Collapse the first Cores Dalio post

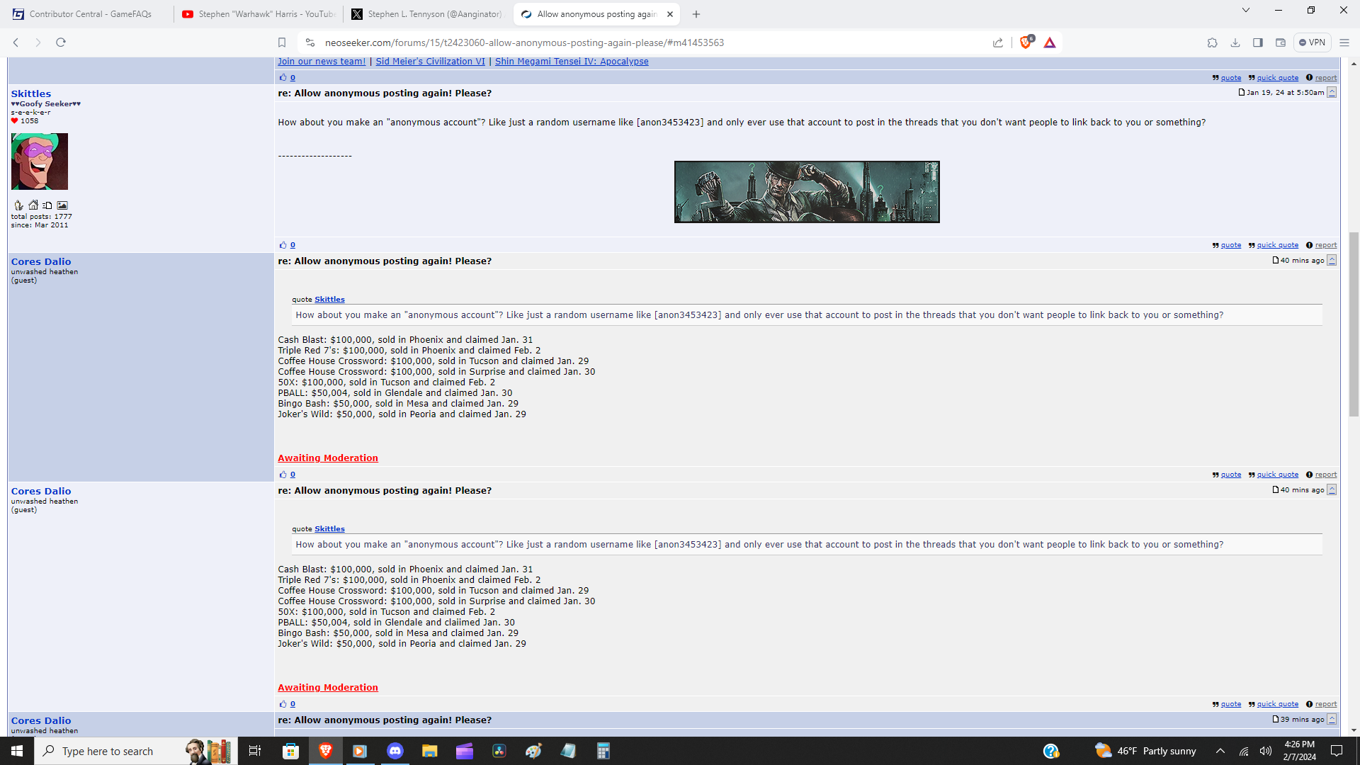1332,260
